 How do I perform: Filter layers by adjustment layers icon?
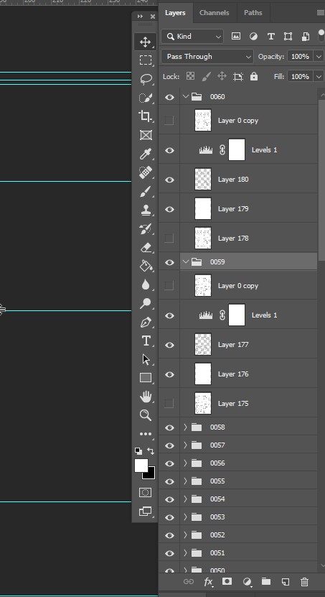[253, 36]
